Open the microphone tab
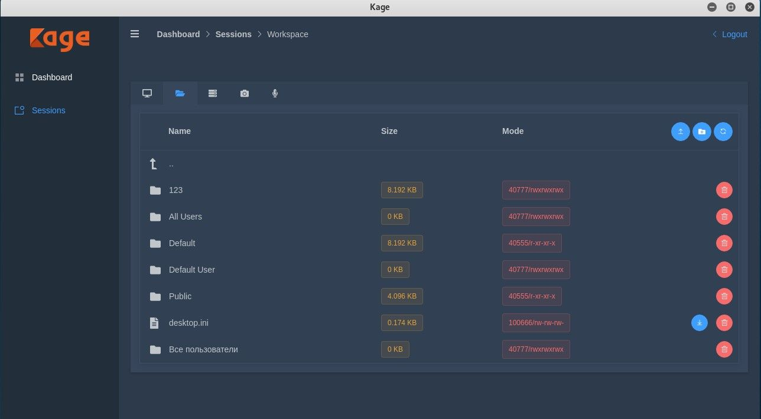Image resolution: width=761 pixels, height=419 pixels. point(275,93)
